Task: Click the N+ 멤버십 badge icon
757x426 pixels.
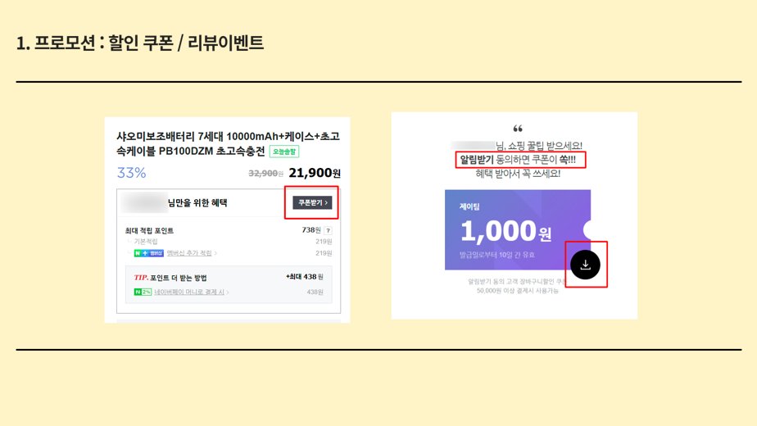Action: [149, 253]
